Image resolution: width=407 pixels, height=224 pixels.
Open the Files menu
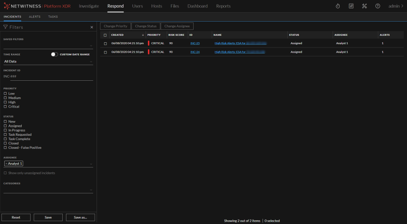pos(175,6)
